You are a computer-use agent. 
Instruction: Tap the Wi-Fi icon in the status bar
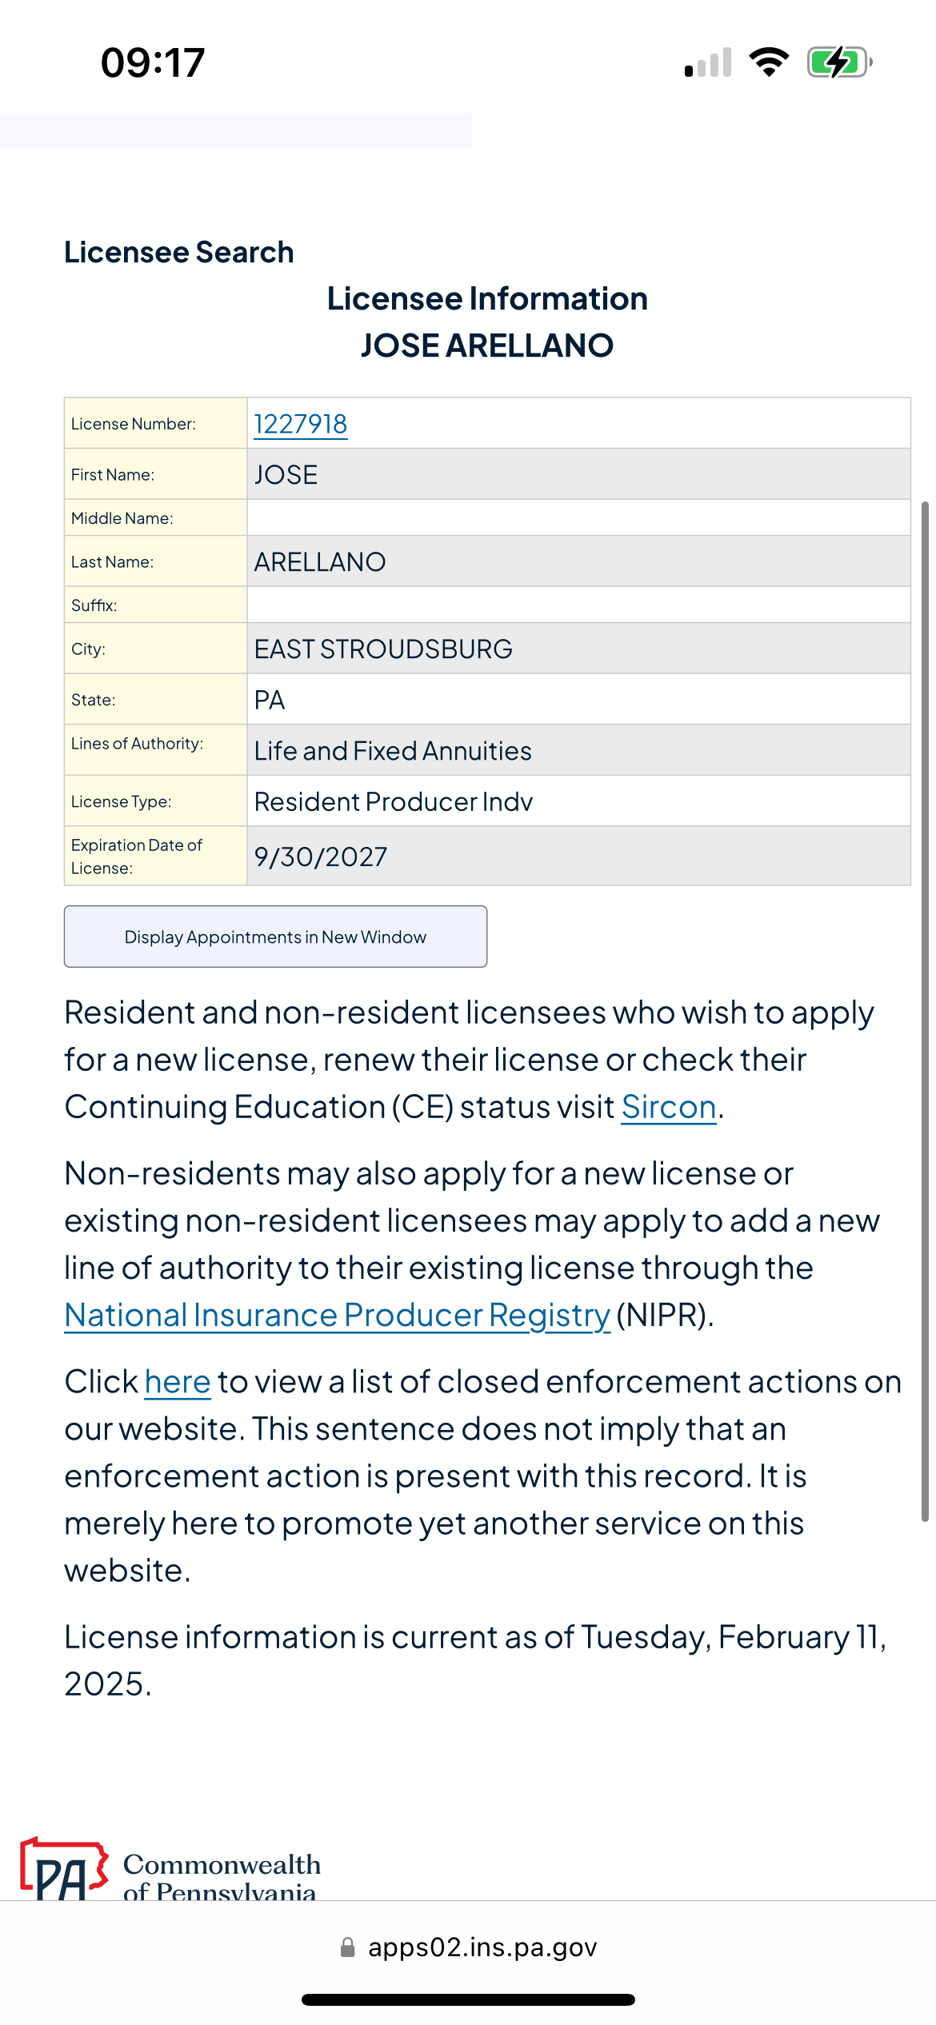pyautogui.click(x=770, y=62)
